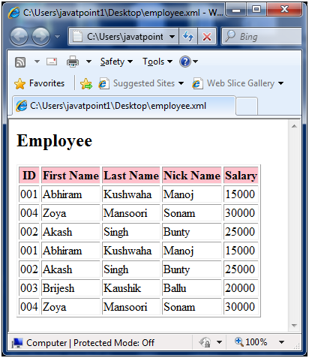The image size is (309, 358).
Task: Click the Read Mail envelope icon
Action: [52, 62]
